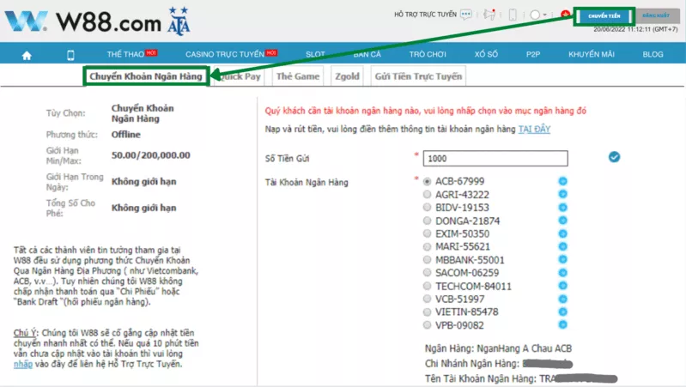
Task: Open the announcements megaphone icon
Action: click(489, 15)
